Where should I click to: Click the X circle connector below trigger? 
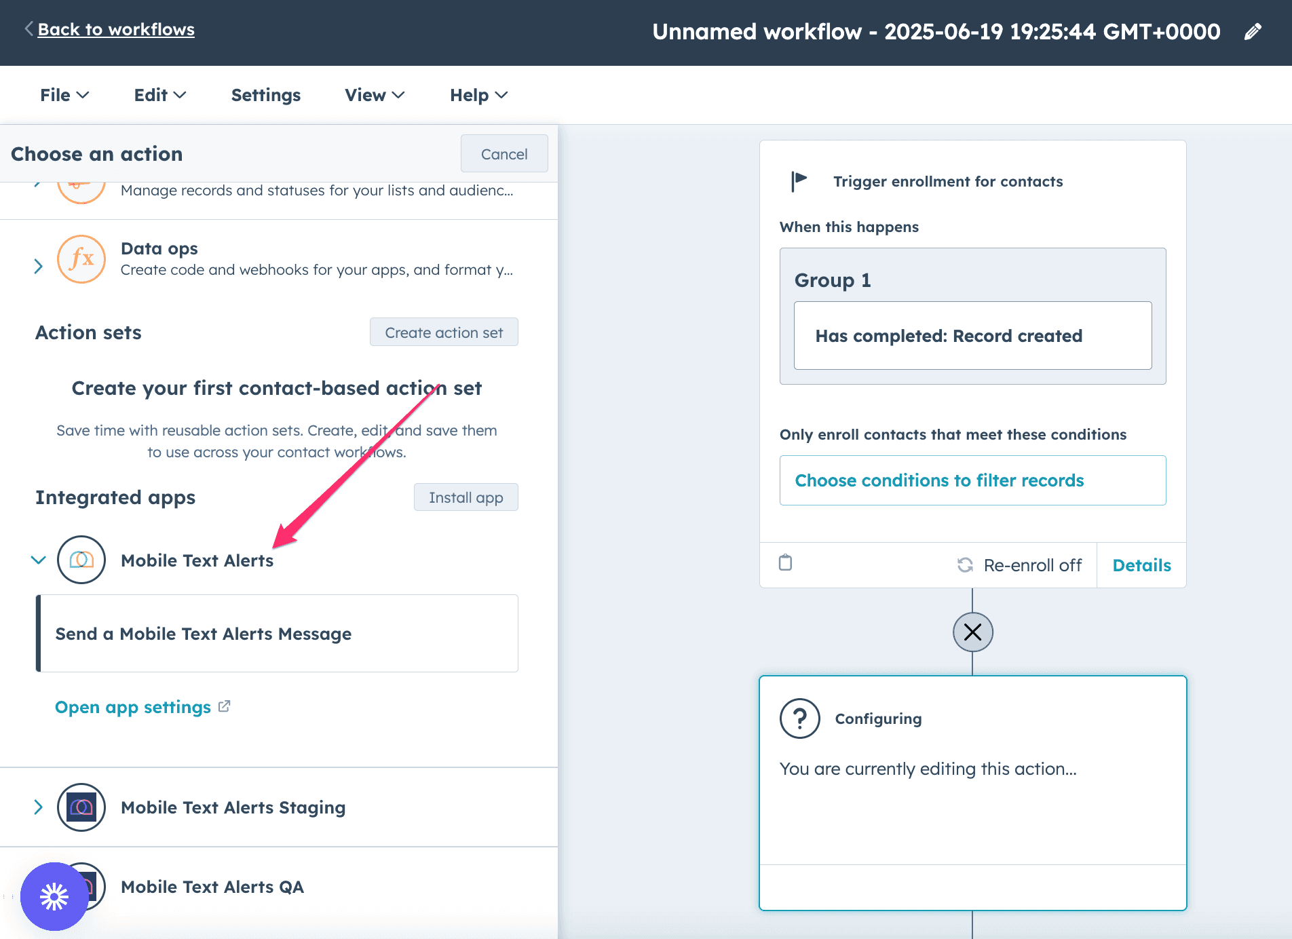coord(972,632)
